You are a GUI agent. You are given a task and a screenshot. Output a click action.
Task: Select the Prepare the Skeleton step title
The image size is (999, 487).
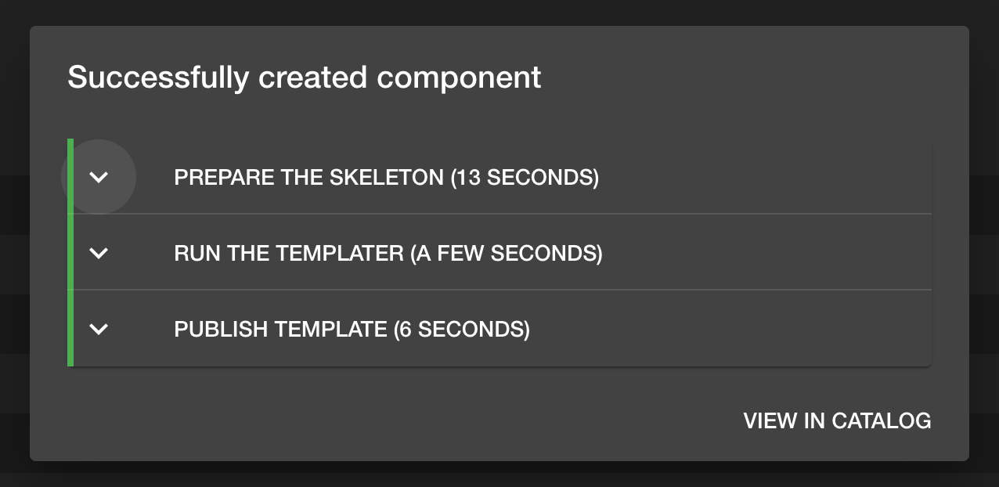[308, 178]
